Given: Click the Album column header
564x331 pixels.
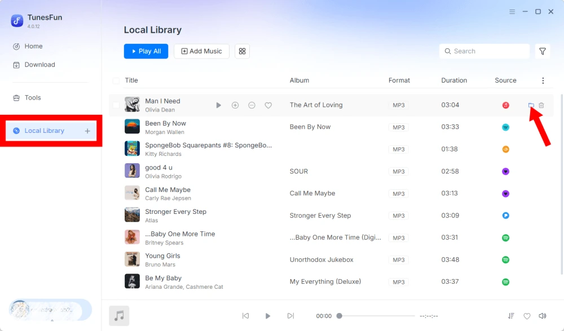Looking at the screenshot, I should click(299, 80).
